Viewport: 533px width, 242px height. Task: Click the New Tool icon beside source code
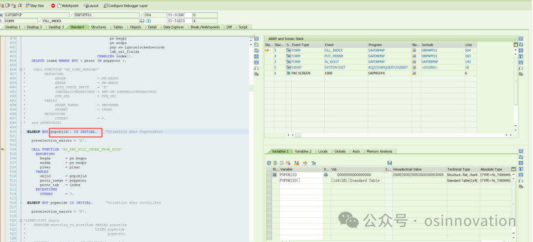pos(257,44)
